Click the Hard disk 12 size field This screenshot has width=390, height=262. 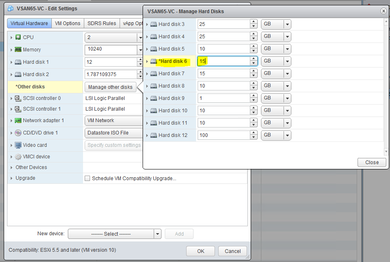[224, 135]
